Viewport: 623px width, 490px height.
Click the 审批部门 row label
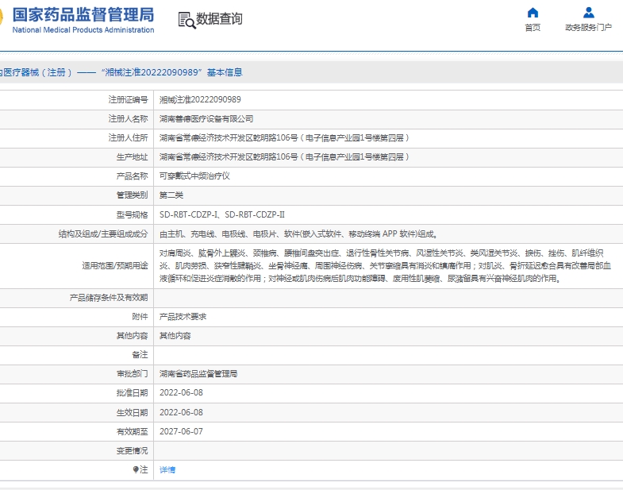coord(132,374)
